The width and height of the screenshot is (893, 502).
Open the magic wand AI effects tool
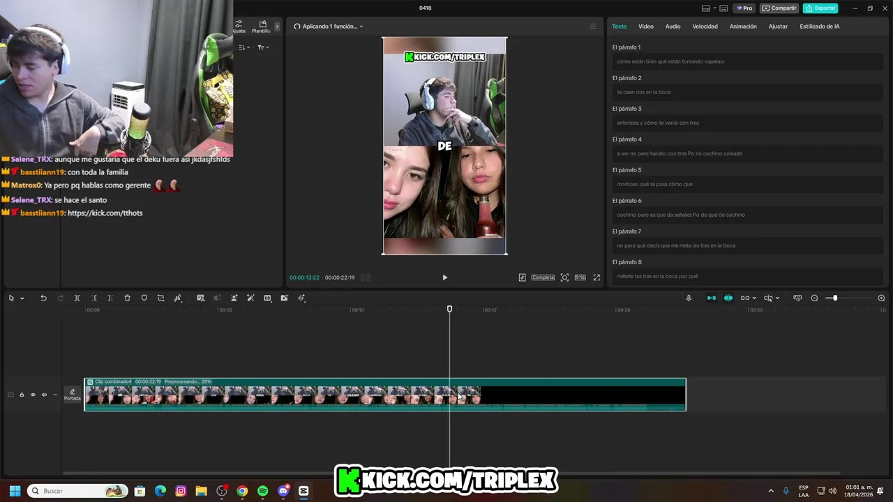[x=250, y=298]
